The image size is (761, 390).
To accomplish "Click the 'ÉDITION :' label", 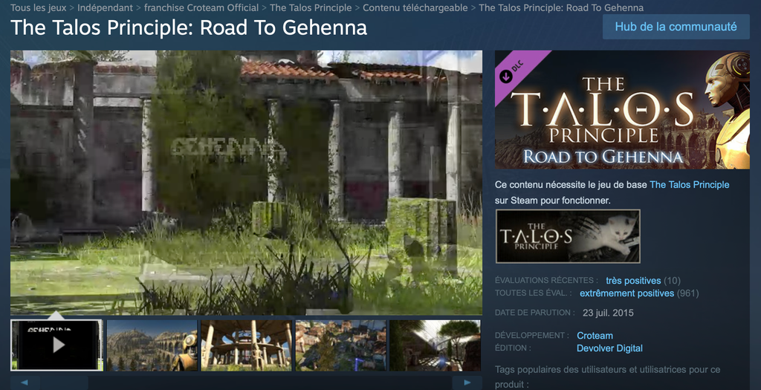I will click(513, 348).
